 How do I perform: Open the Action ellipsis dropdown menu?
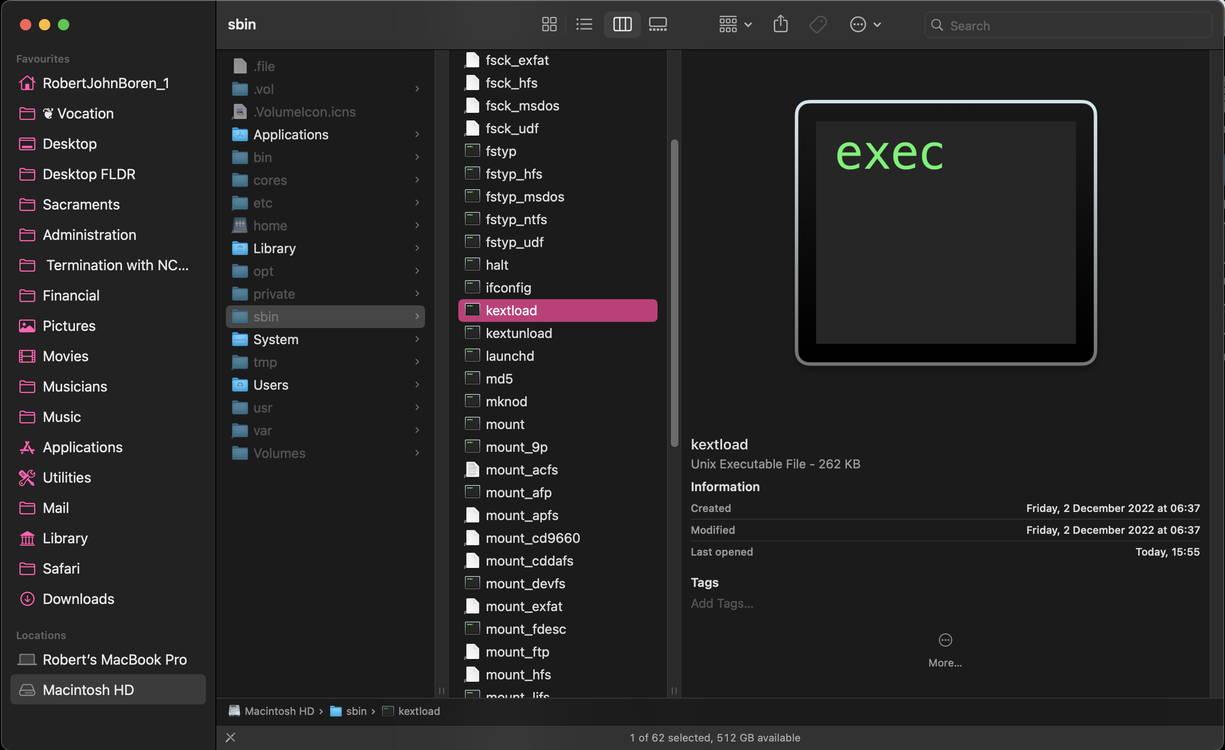pos(865,24)
